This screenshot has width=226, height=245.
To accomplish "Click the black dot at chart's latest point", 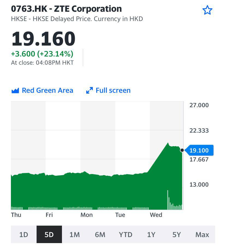I will 182,150.
